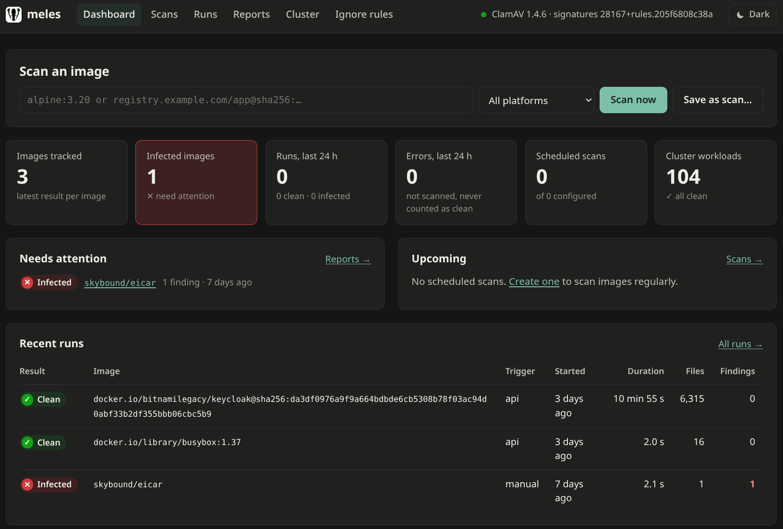Navigate to the Cluster tab
The height and width of the screenshot is (529, 783).
point(302,14)
